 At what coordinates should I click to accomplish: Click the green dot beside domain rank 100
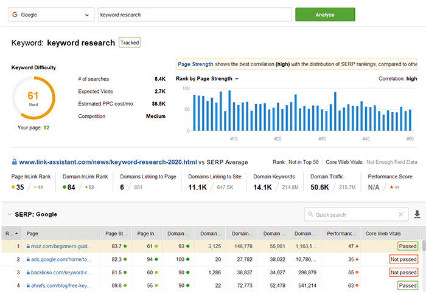pyautogui.click(x=188, y=259)
